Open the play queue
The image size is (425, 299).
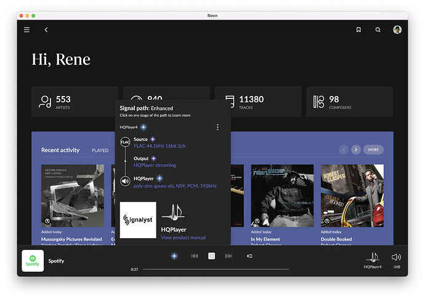click(x=249, y=256)
